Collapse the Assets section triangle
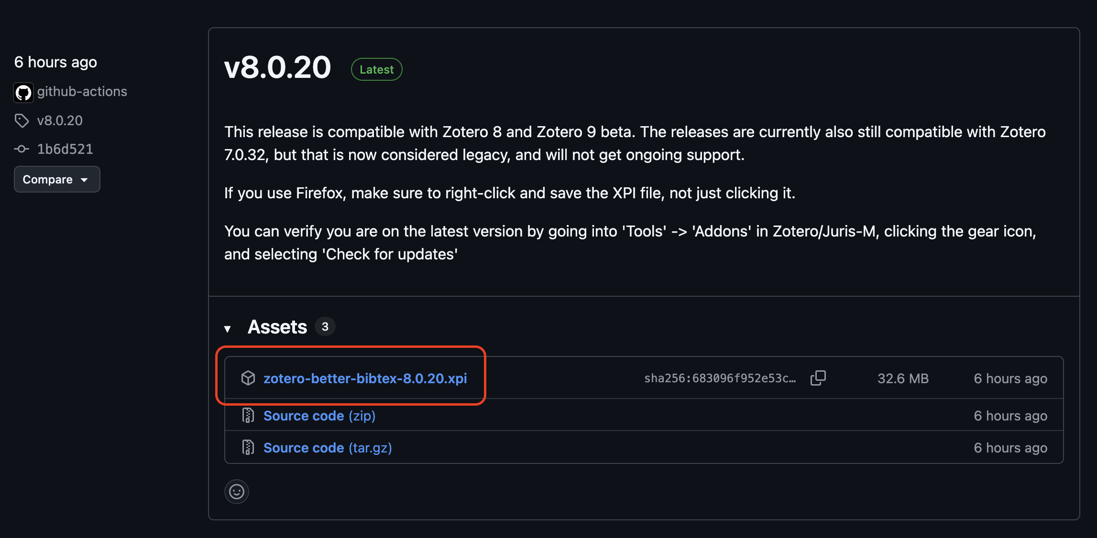The height and width of the screenshot is (538, 1097). click(x=228, y=328)
